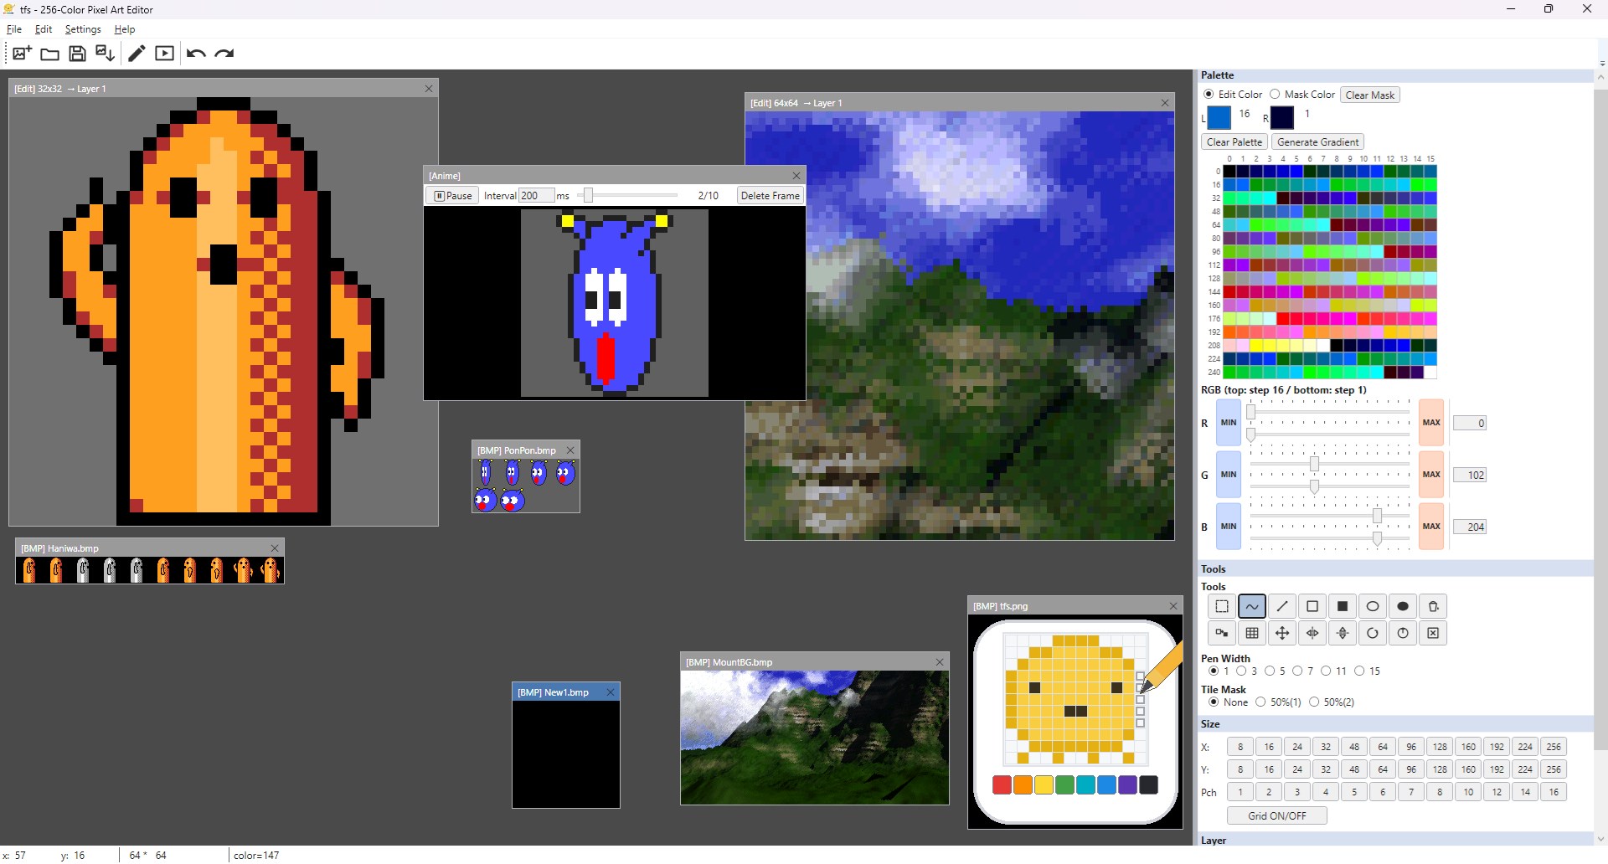Viewport: 1608px width, 864px height.
Task: Click the Grid ON/OFF button
Action: [1276, 816]
